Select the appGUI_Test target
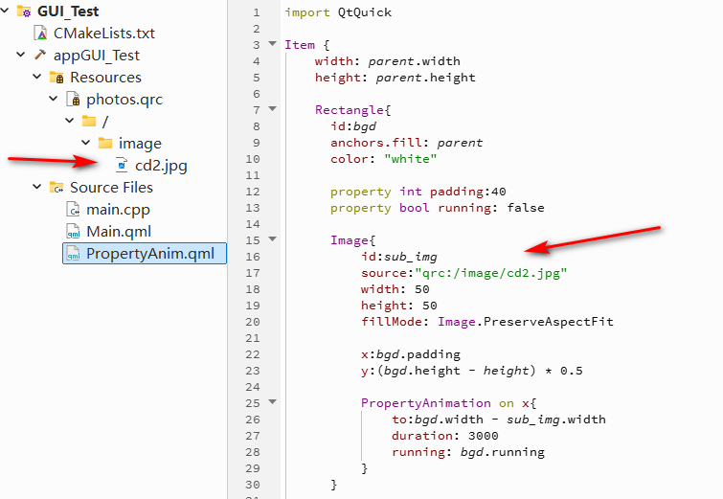 point(97,56)
